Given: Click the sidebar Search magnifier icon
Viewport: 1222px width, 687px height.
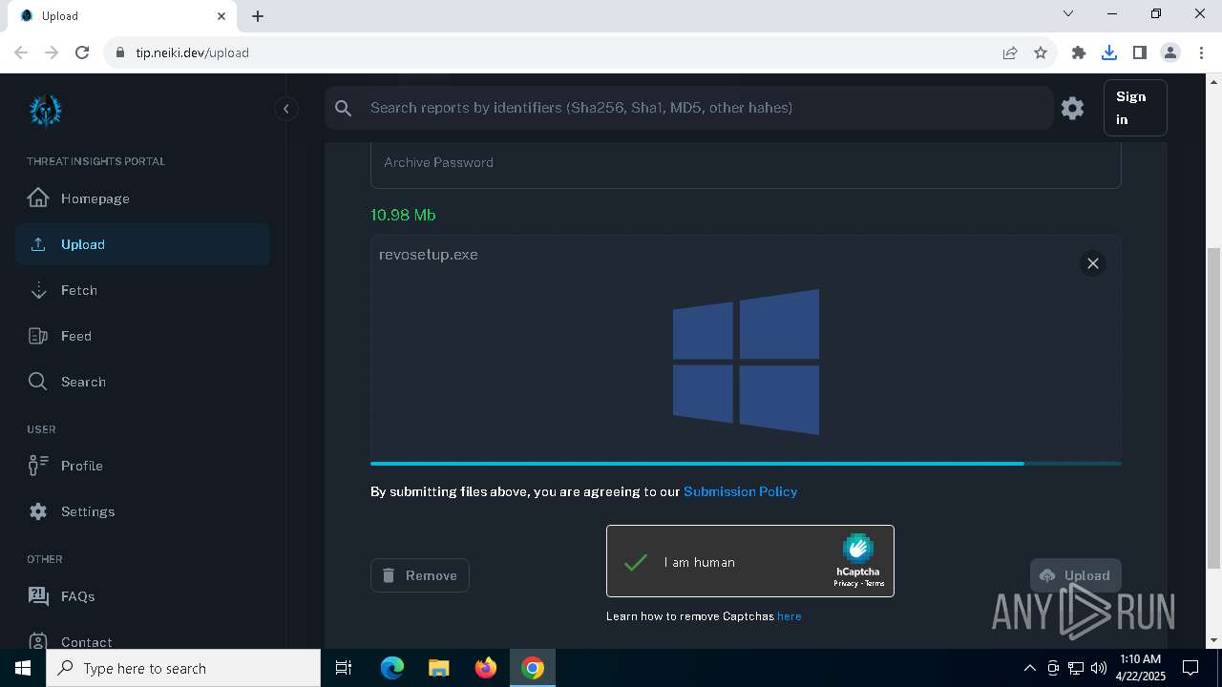Looking at the screenshot, I should point(38,382).
